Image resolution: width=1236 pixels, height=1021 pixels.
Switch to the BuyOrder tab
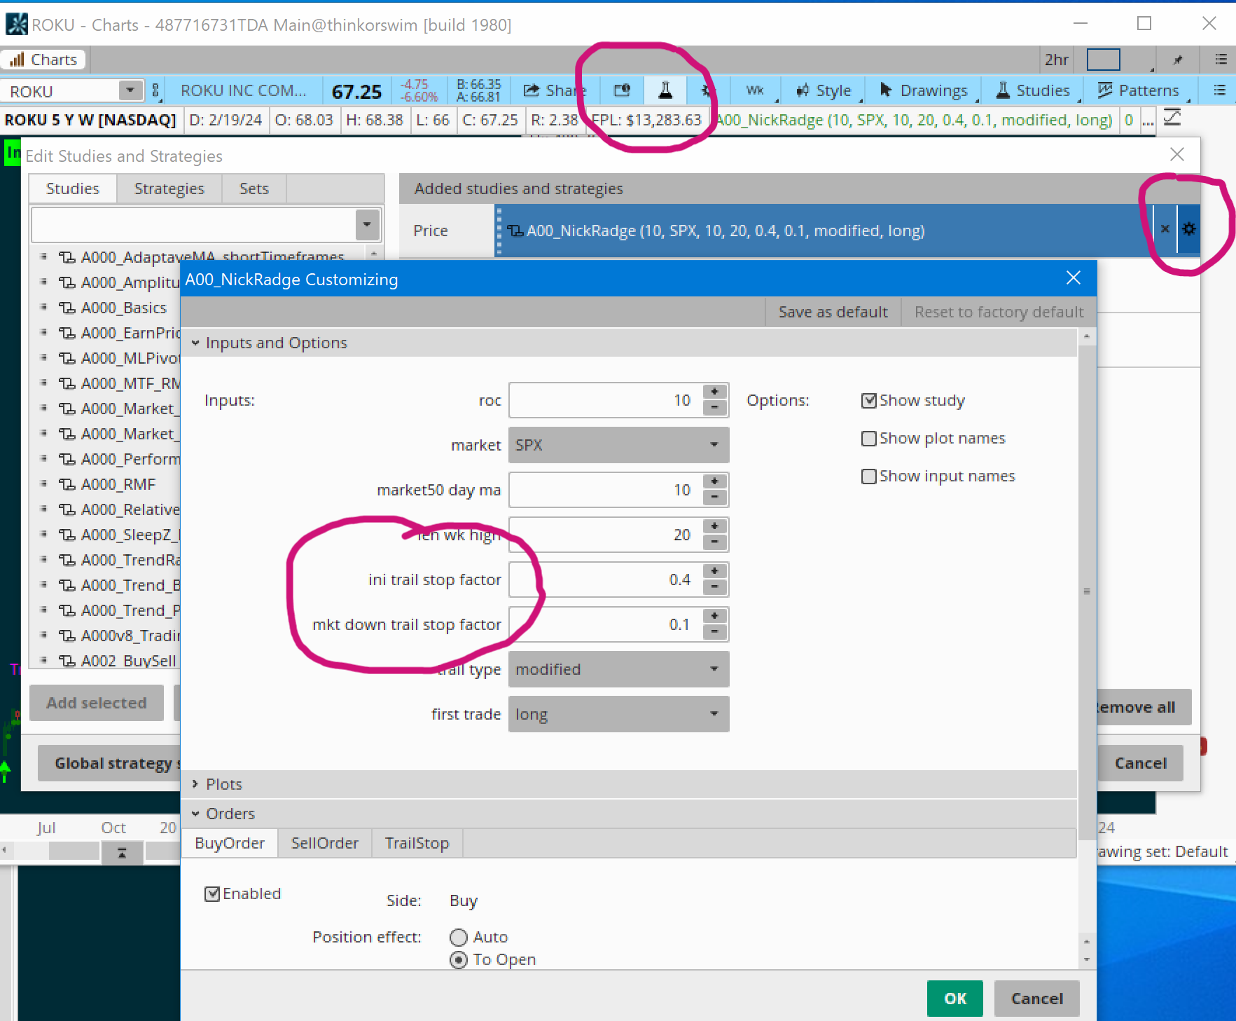(230, 843)
